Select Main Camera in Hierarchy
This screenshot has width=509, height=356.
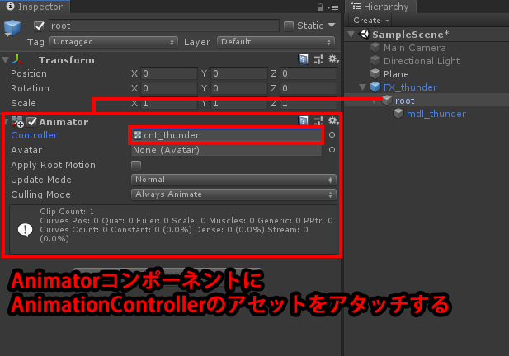(x=414, y=48)
